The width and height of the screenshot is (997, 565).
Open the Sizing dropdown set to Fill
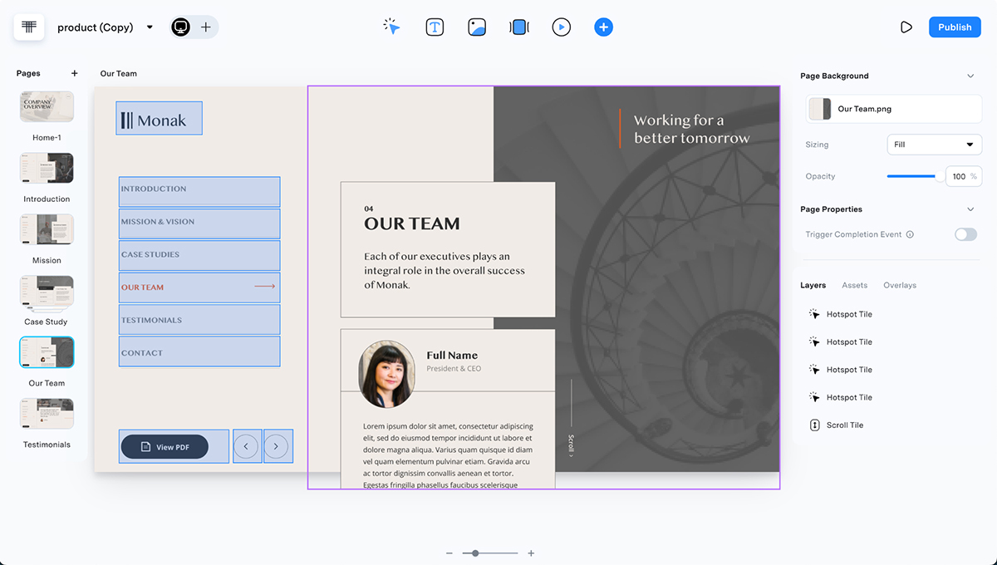(934, 144)
